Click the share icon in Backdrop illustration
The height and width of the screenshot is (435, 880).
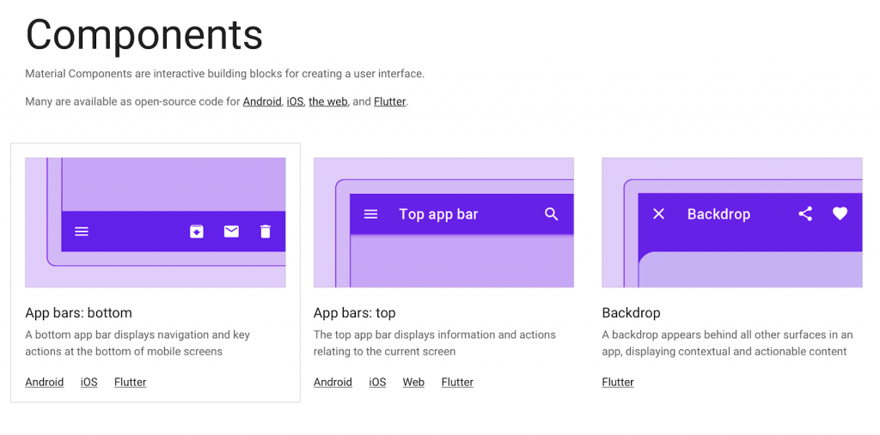point(805,214)
